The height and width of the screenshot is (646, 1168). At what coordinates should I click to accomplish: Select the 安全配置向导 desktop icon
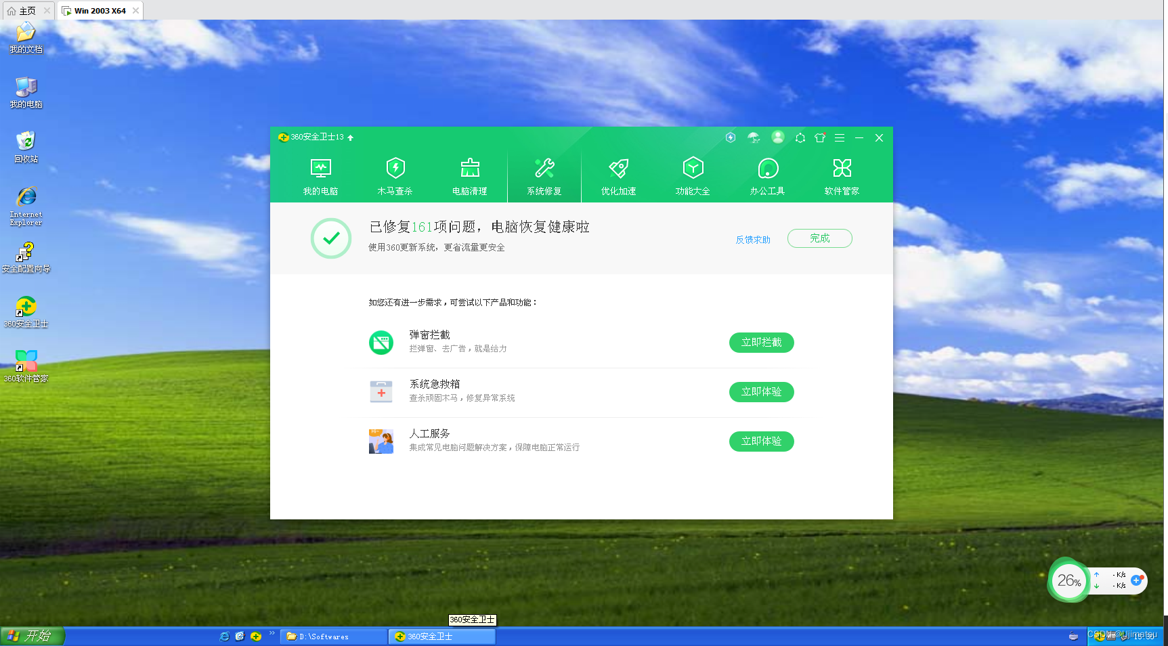point(26,257)
